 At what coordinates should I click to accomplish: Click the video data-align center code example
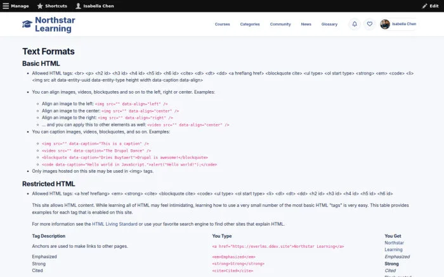tap(188, 125)
